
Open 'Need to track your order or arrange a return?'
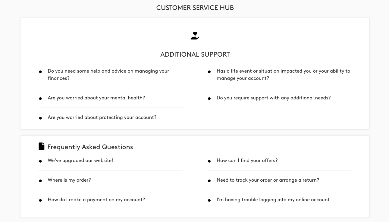point(268,180)
